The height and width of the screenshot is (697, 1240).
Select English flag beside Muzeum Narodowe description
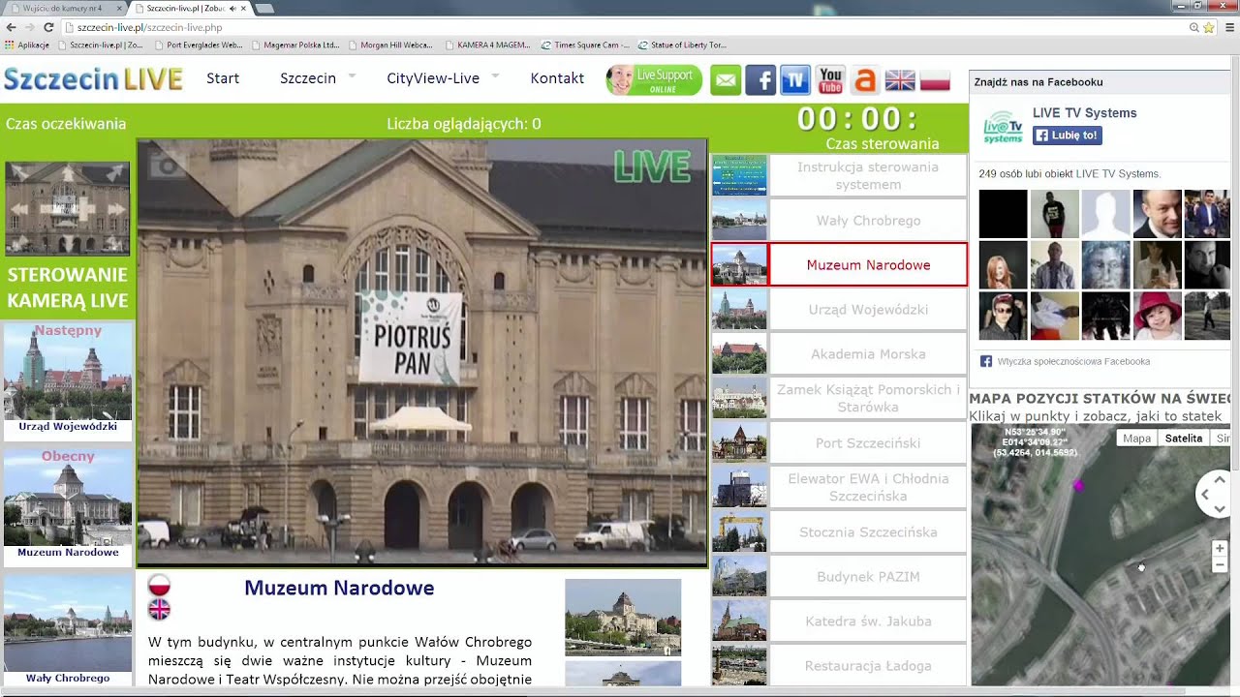point(159,609)
